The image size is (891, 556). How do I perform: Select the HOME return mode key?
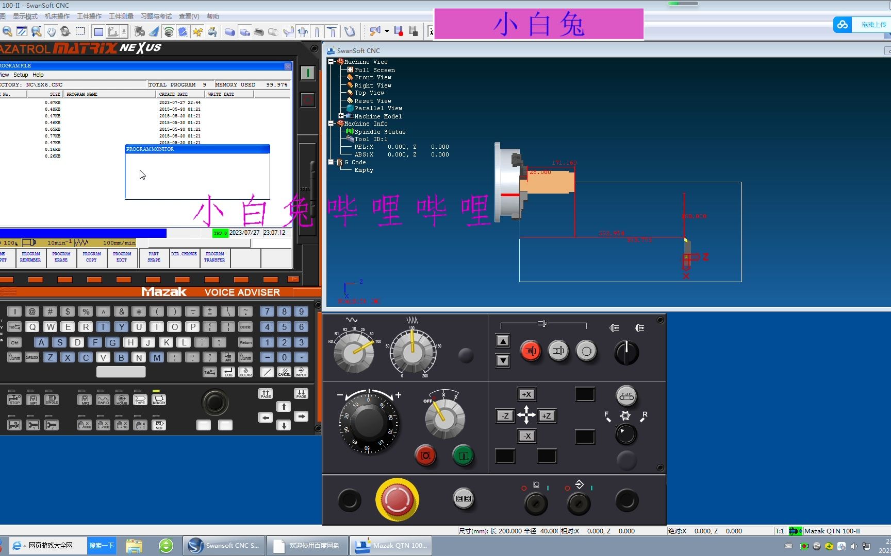click(x=122, y=399)
